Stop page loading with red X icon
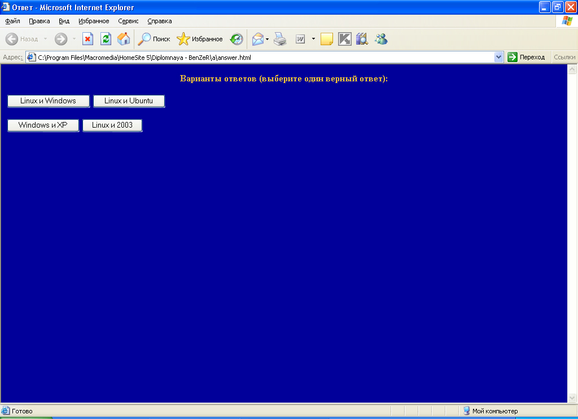The width and height of the screenshot is (578, 419). (87, 39)
